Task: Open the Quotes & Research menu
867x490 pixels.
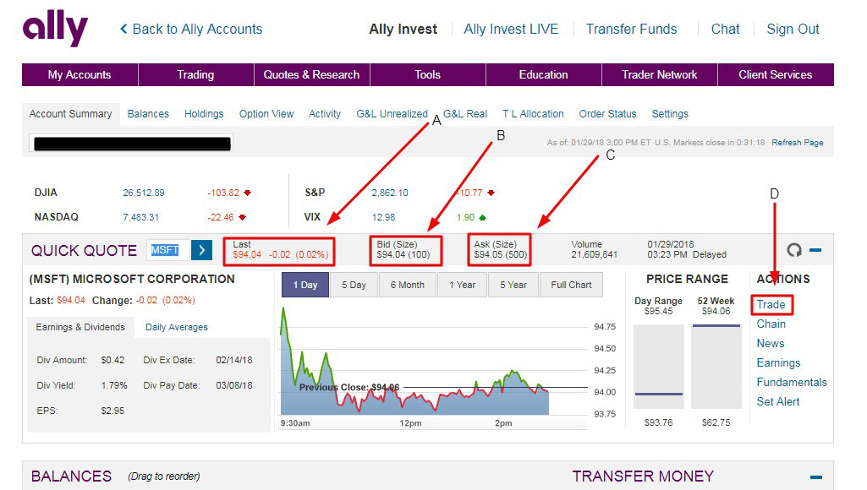Action: click(311, 74)
